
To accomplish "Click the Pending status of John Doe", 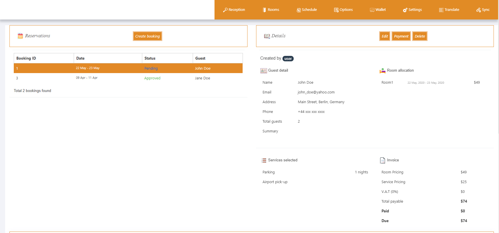I will coord(151,68).
